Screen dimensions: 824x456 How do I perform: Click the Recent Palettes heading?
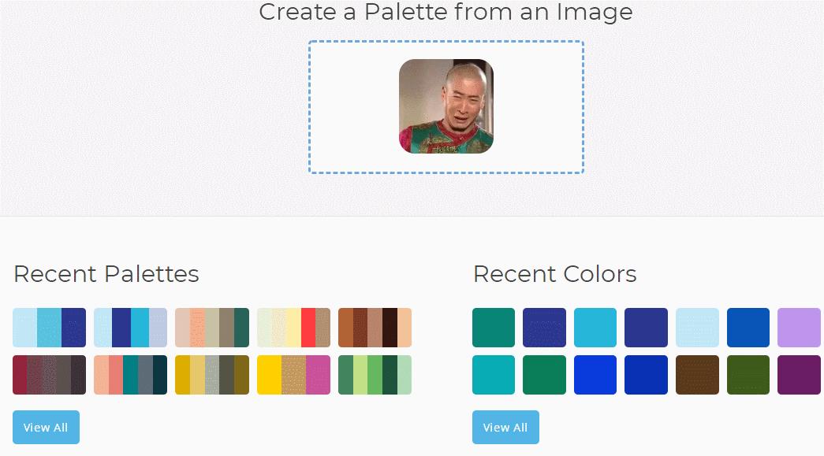click(x=106, y=274)
